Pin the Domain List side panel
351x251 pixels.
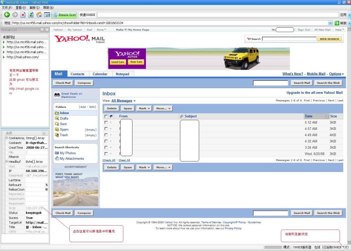click(42, 30)
